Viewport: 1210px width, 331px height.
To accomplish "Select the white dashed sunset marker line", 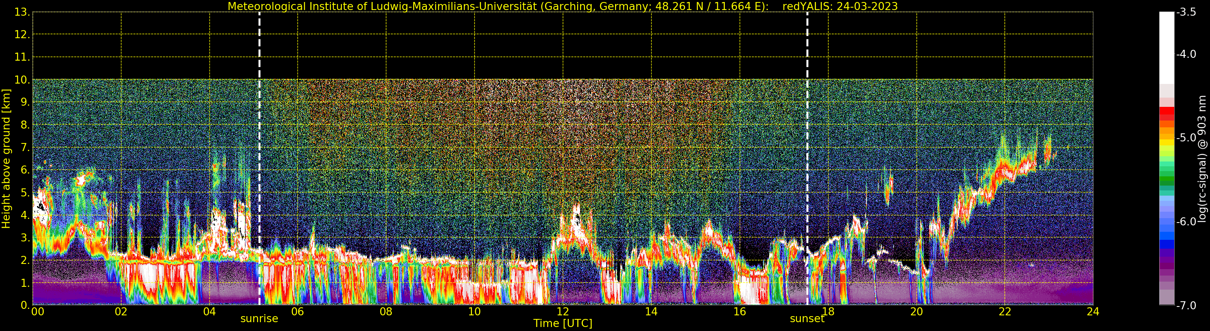I will [x=808, y=159].
